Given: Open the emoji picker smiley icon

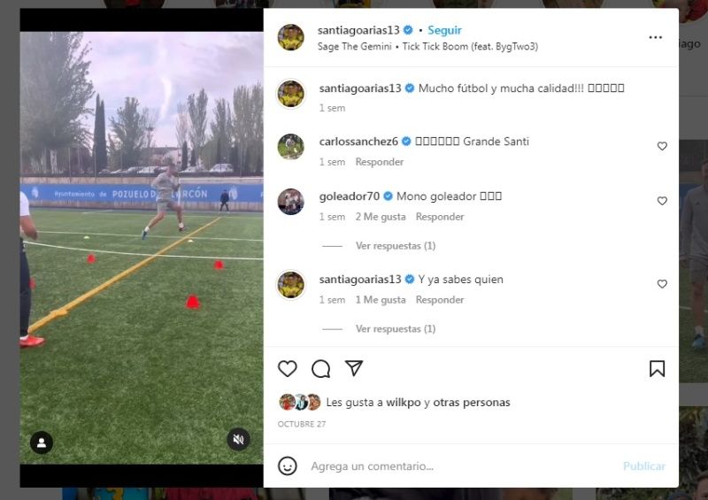Looking at the screenshot, I should pos(287,465).
